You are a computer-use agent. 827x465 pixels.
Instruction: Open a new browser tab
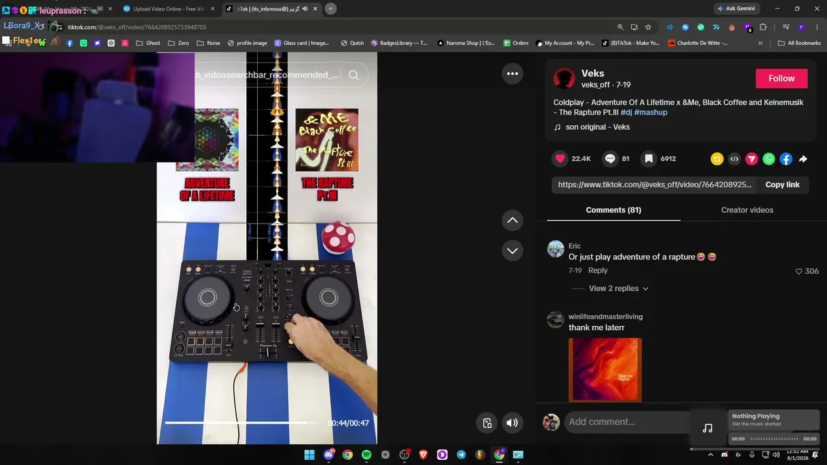330,8
